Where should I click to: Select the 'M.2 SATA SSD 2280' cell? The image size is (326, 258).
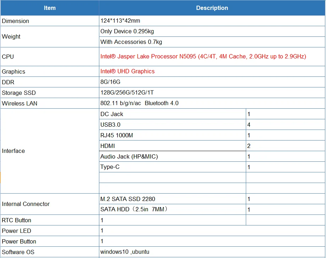point(172,199)
